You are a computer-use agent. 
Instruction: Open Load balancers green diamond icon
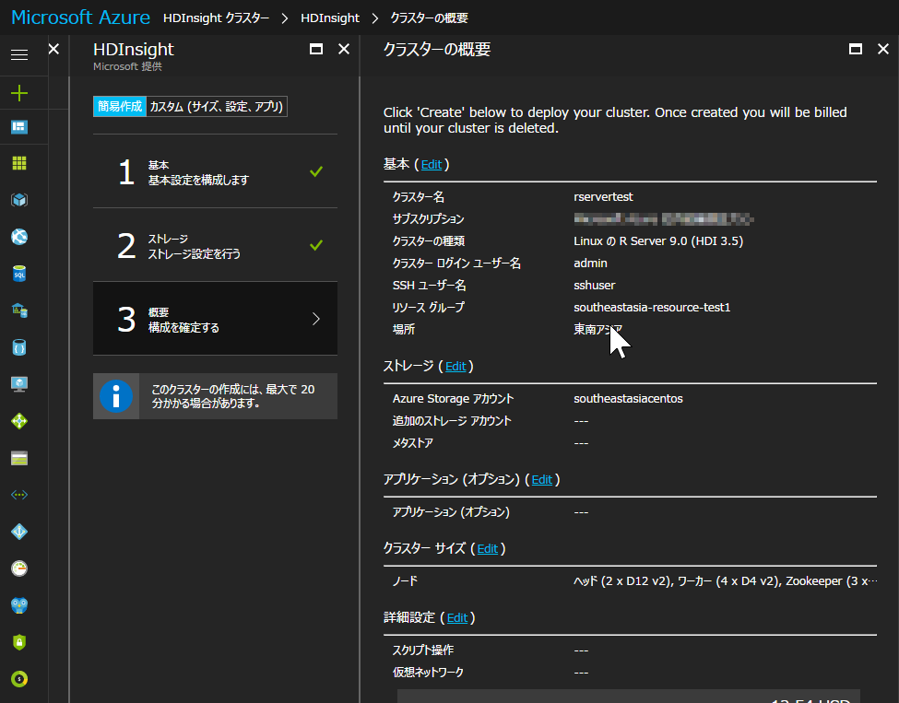[19, 421]
